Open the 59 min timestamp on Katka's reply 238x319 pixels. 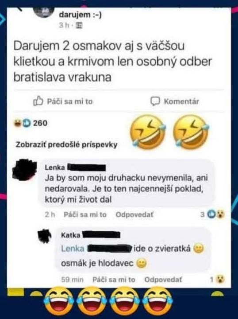click(x=72, y=280)
